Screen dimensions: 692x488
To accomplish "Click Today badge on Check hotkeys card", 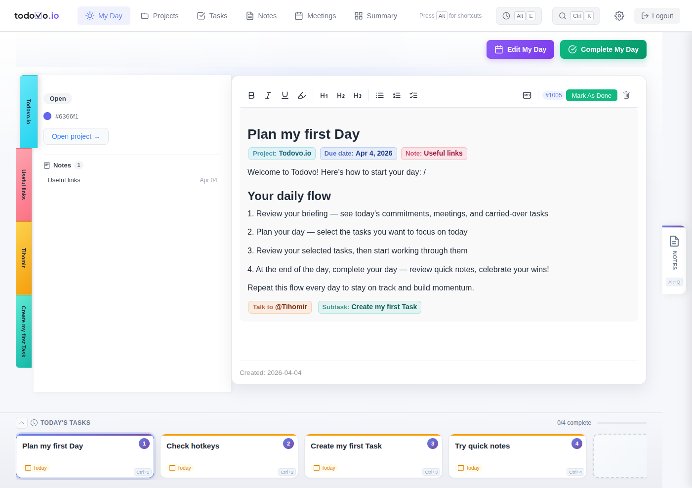I will point(180,468).
